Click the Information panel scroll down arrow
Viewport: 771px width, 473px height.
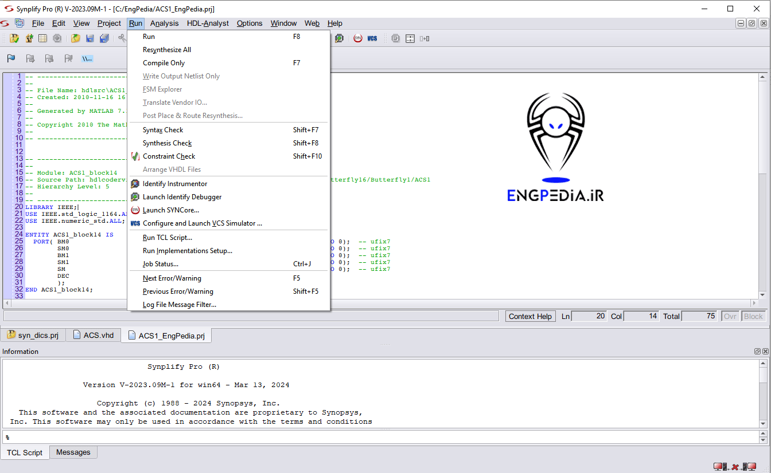click(x=763, y=424)
